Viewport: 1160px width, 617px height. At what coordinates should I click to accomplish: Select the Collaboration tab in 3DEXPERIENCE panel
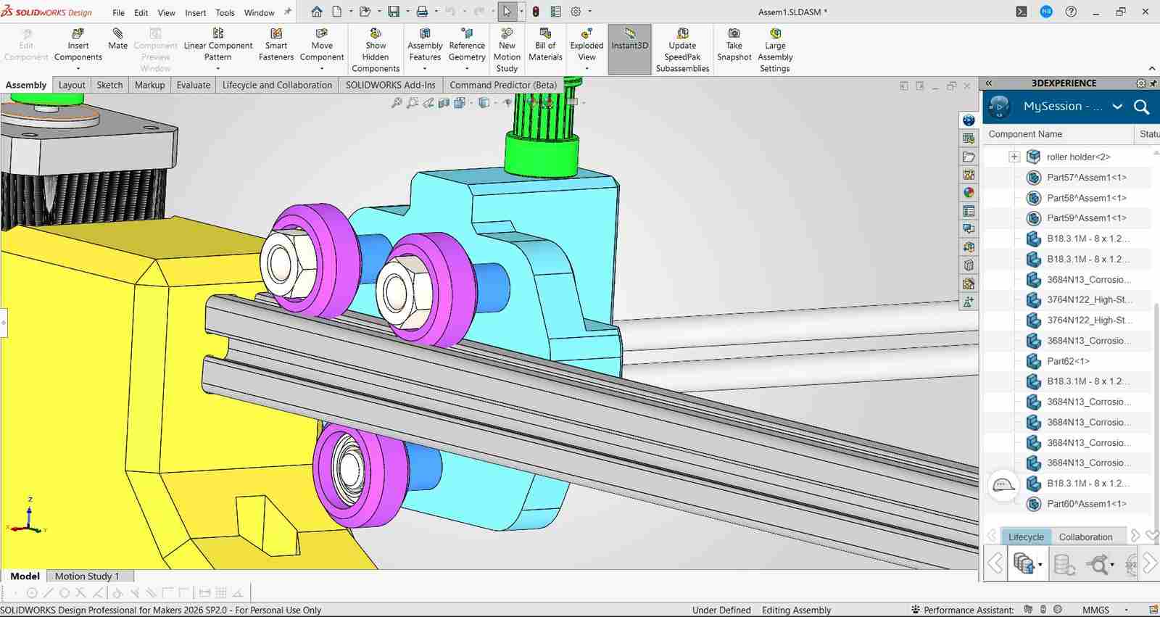click(x=1085, y=537)
